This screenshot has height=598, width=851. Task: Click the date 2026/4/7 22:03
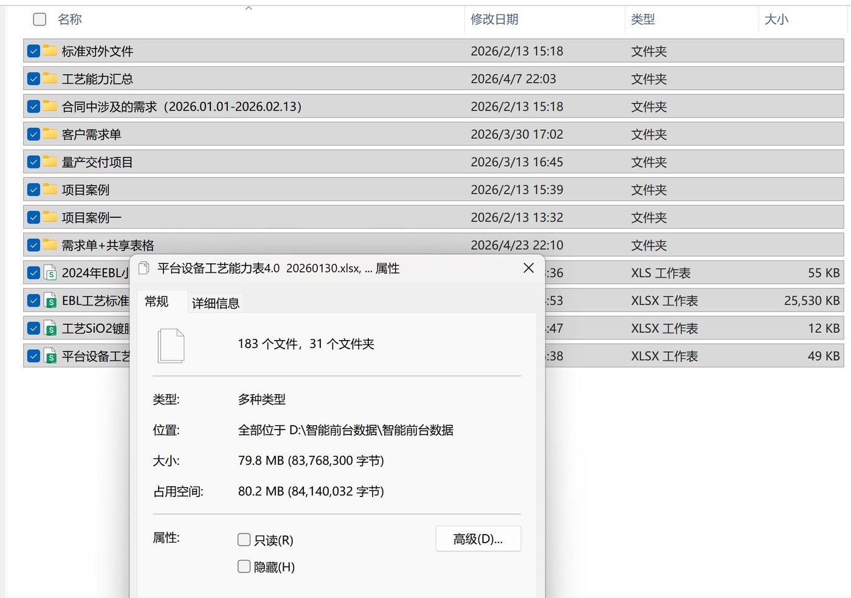pyautogui.click(x=513, y=78)
